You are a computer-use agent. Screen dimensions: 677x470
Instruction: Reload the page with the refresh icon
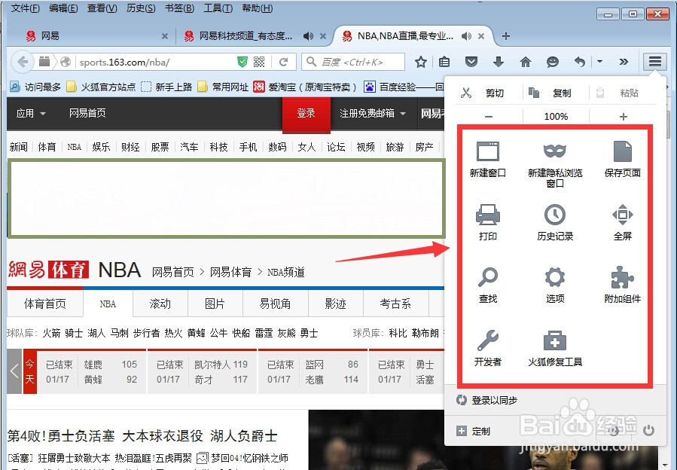click(284, 62)
